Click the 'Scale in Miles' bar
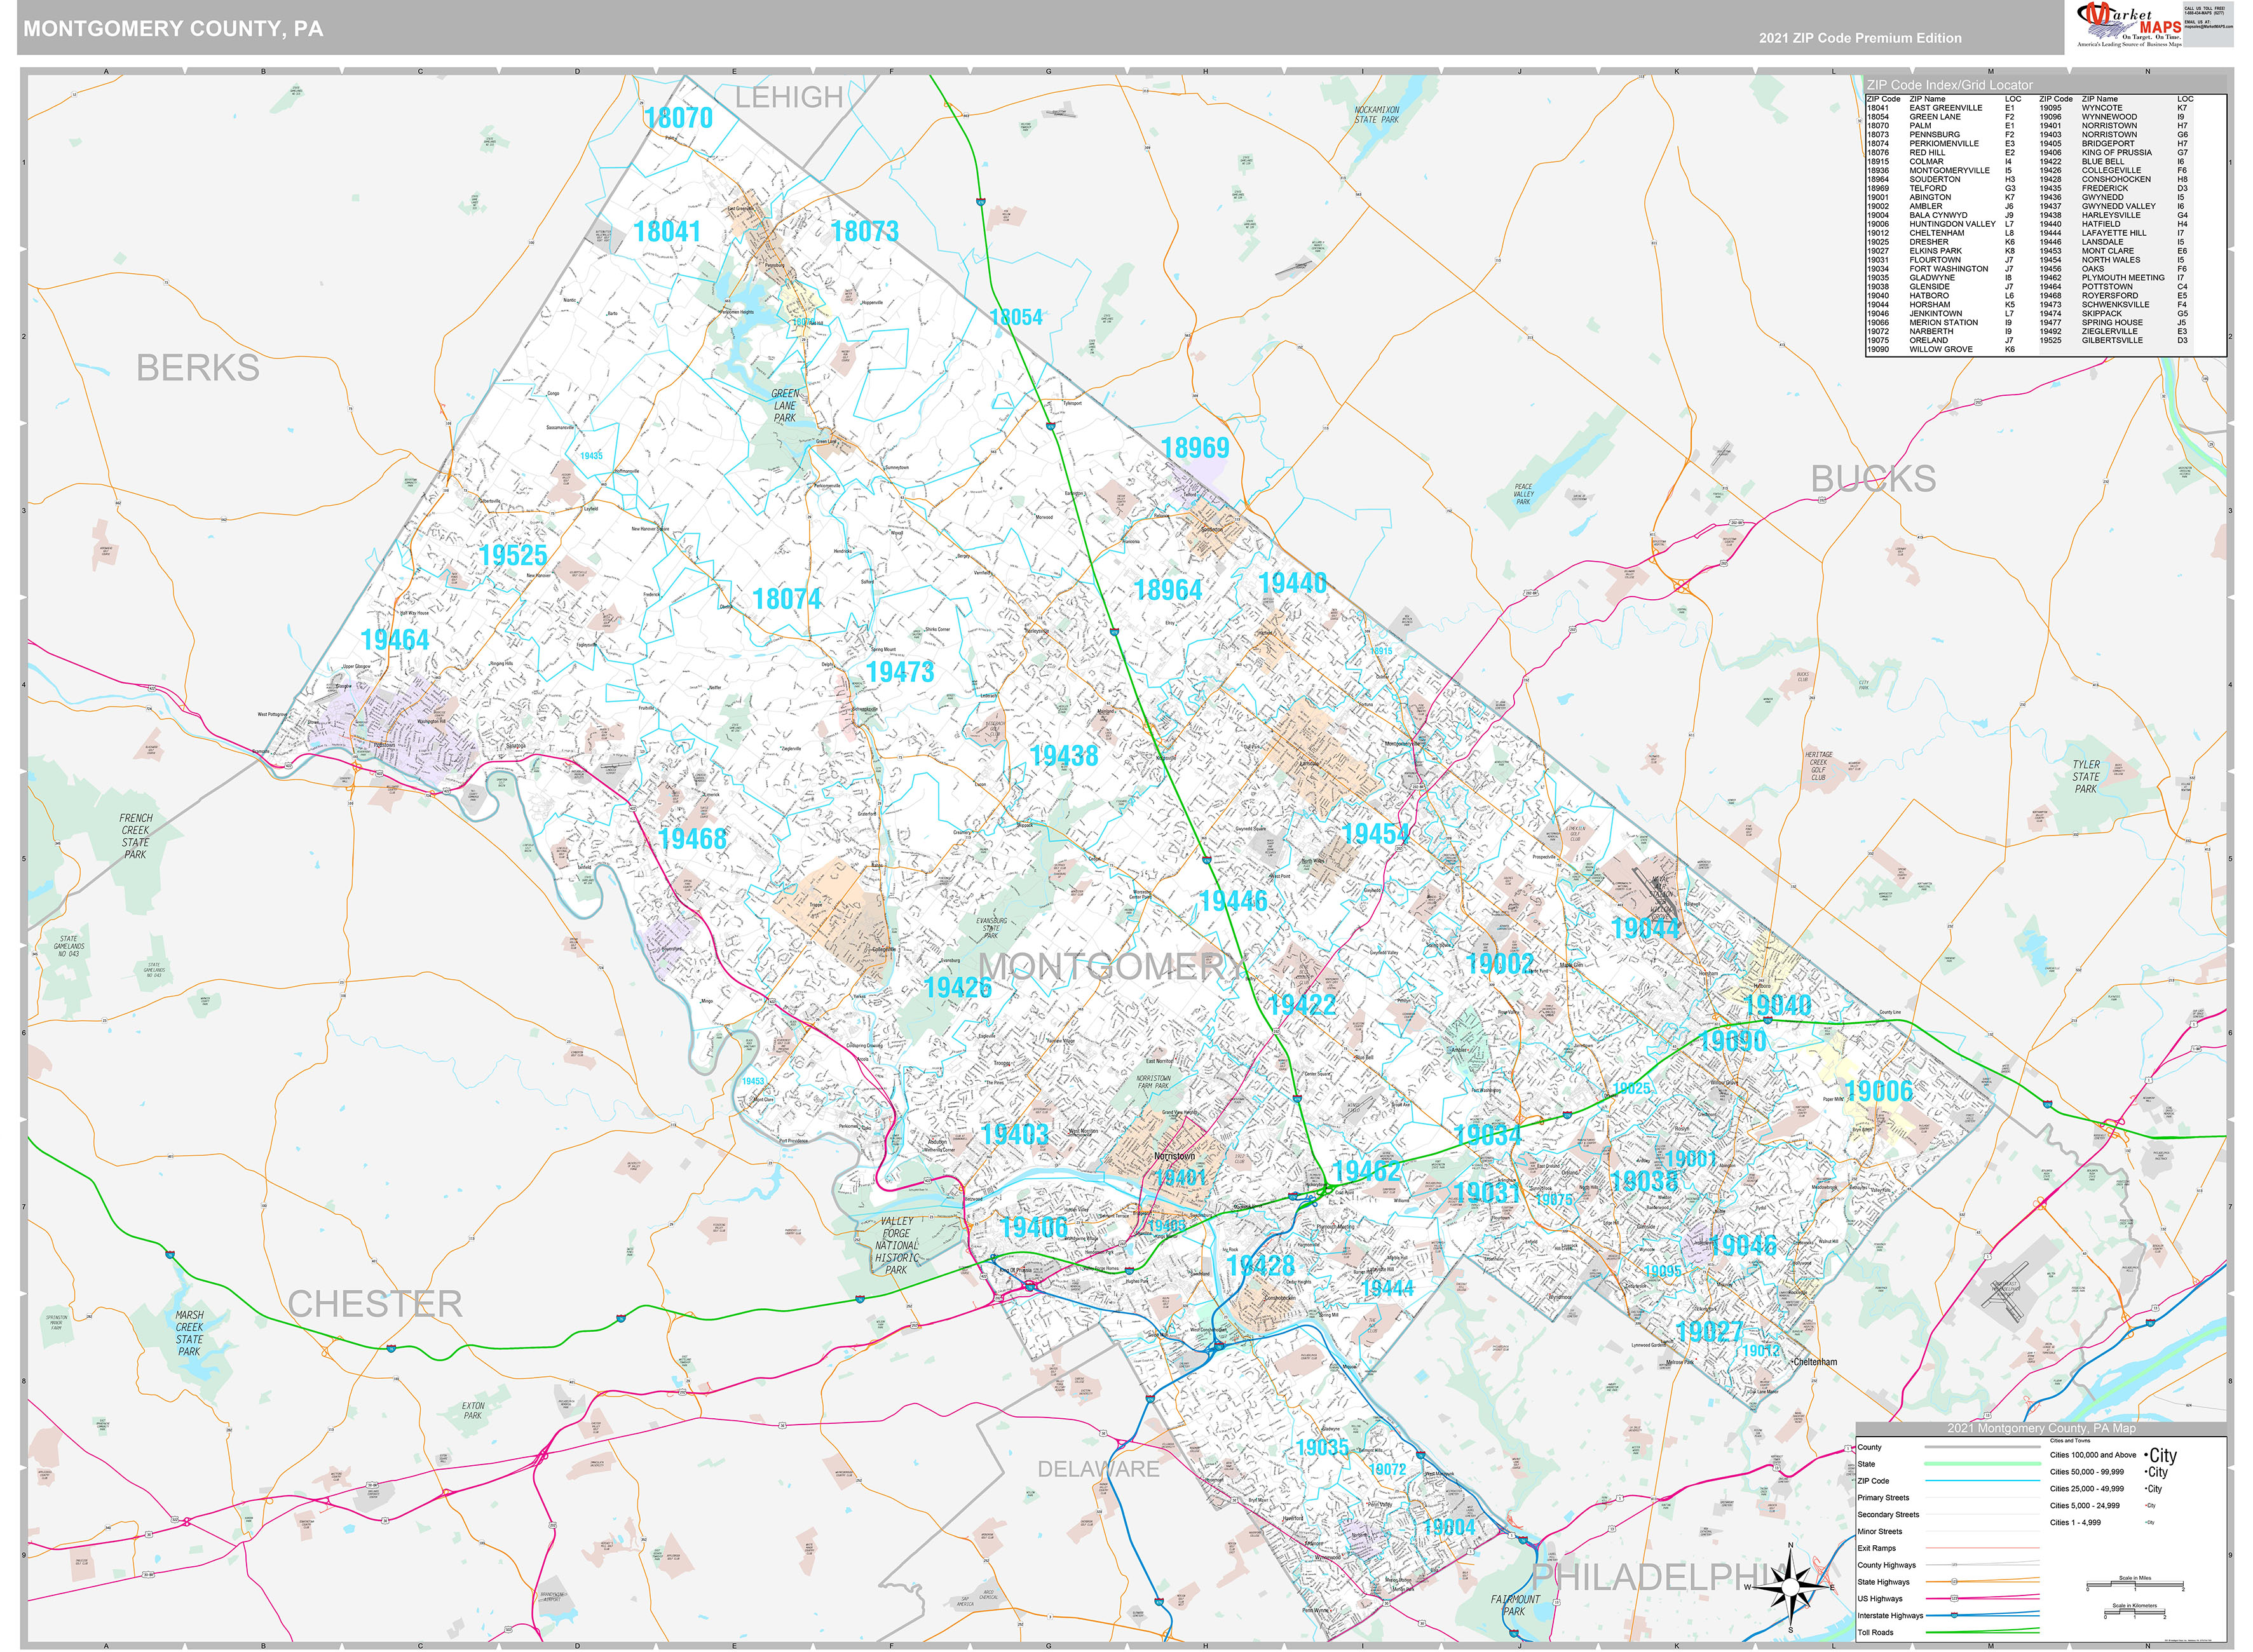2253x1652 pixels. pos(2135,1584)
